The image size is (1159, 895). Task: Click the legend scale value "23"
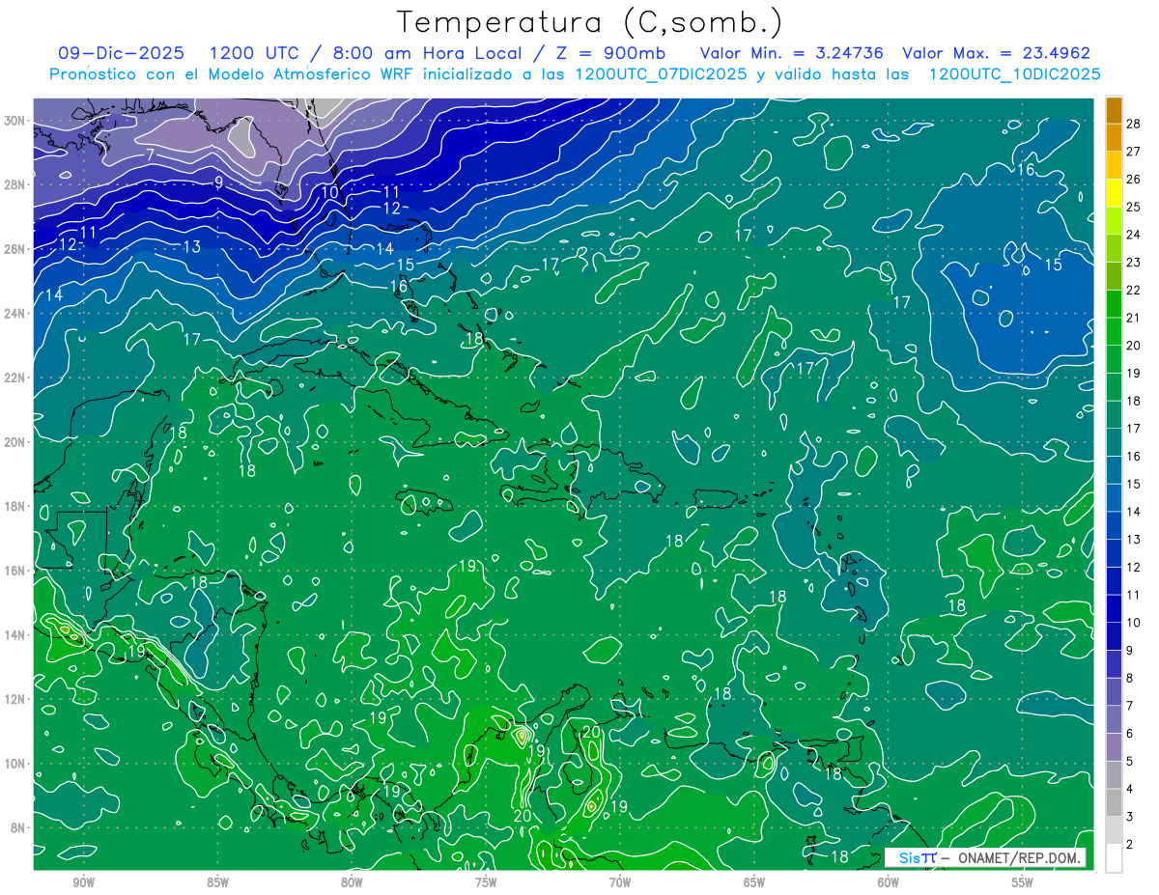click(1134, 262)
